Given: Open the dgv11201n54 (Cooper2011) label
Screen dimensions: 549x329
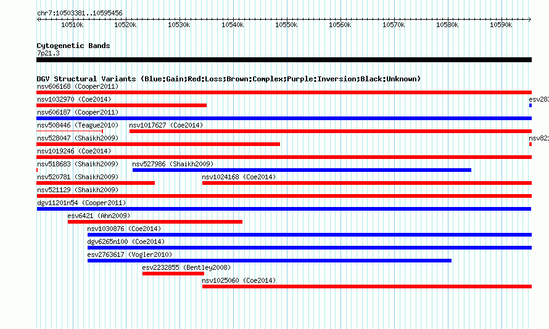Looking at the screenshot, I should pos(81,203).
